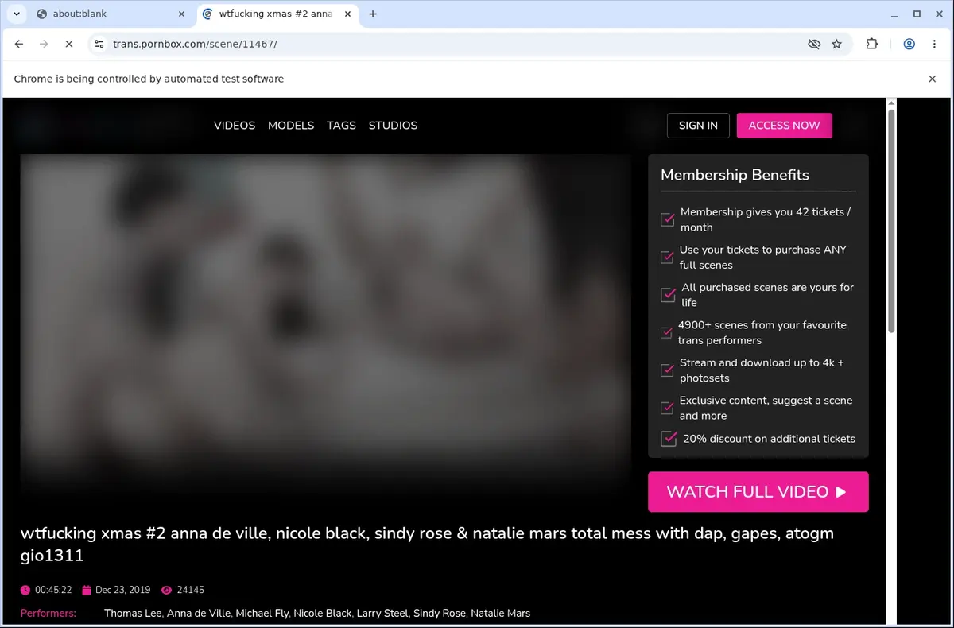Viewport: 954px width, 628px height.
Task: Open the Chrome profile icon
Action: pyautogui.click(x=909, y=44)
